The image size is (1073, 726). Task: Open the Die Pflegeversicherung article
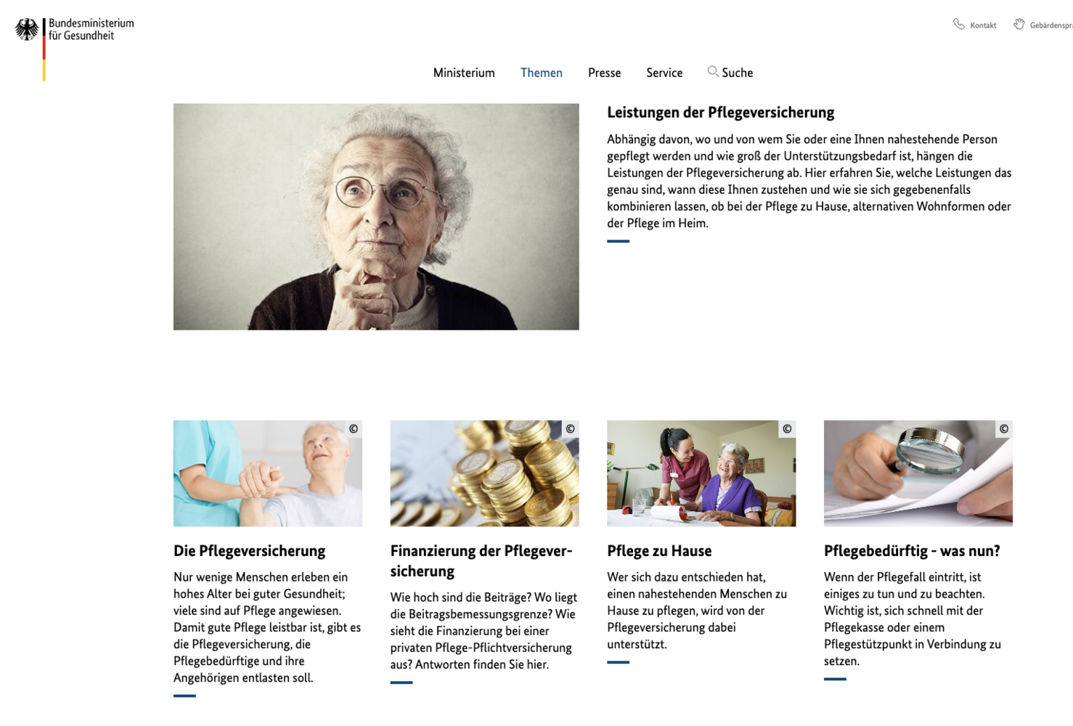pyautogui.click(x=249, y=551)
